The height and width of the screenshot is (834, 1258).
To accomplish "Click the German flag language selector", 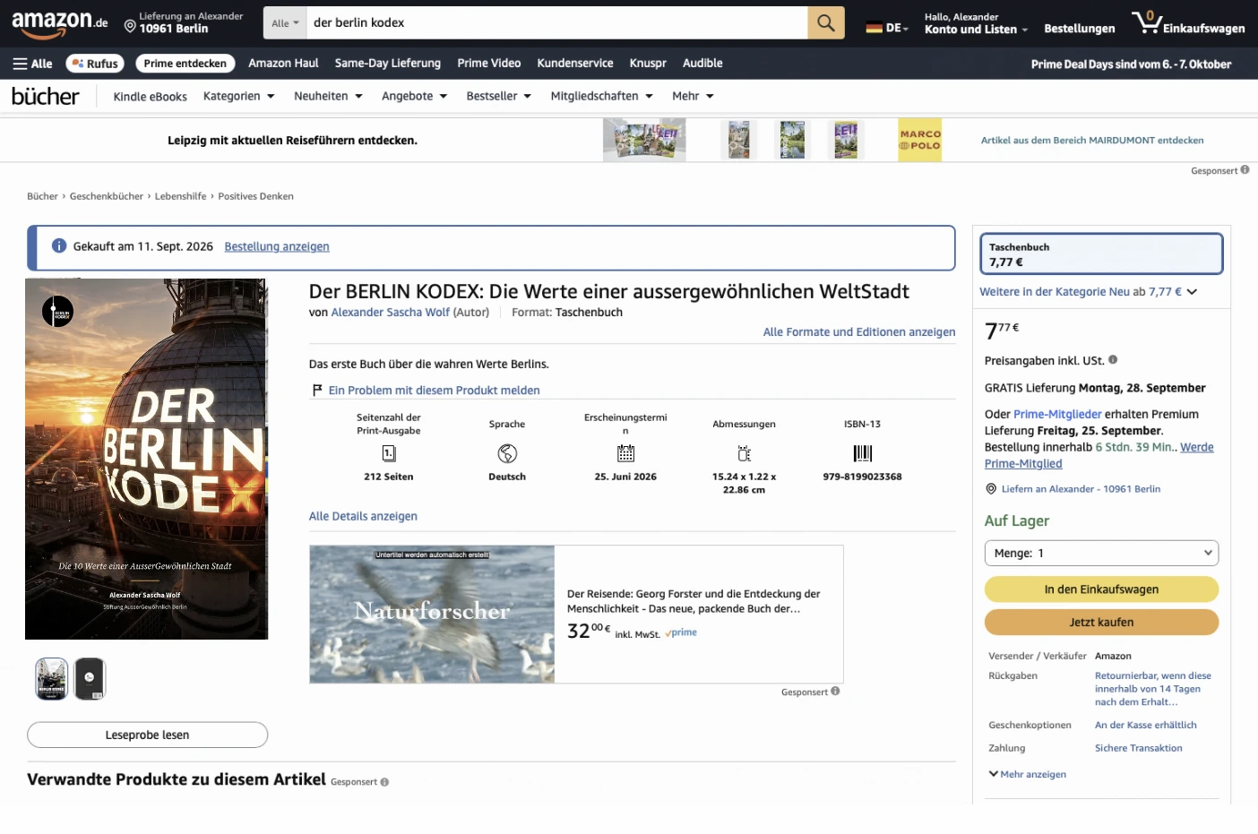I will pyautogui.click(x=887, y=28).
